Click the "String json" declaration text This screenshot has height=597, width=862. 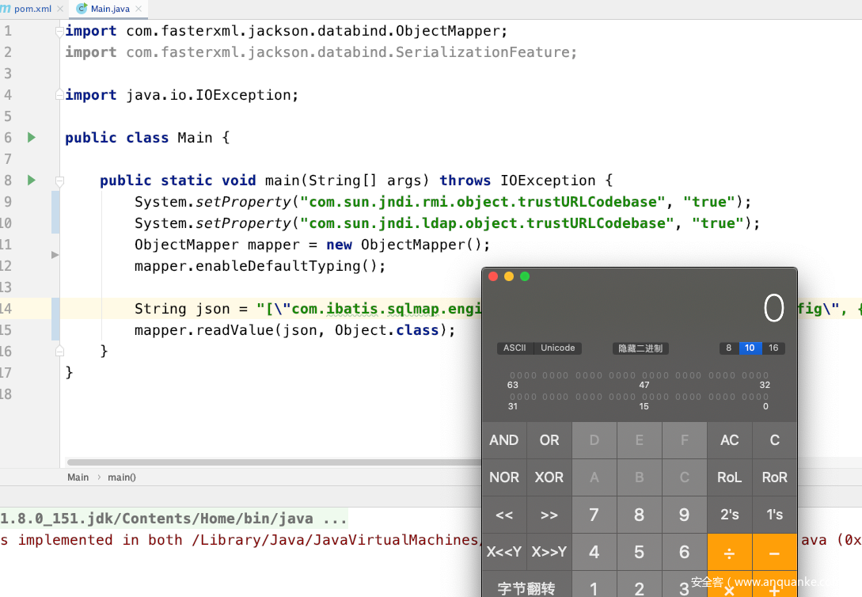(x=182, y=309)
